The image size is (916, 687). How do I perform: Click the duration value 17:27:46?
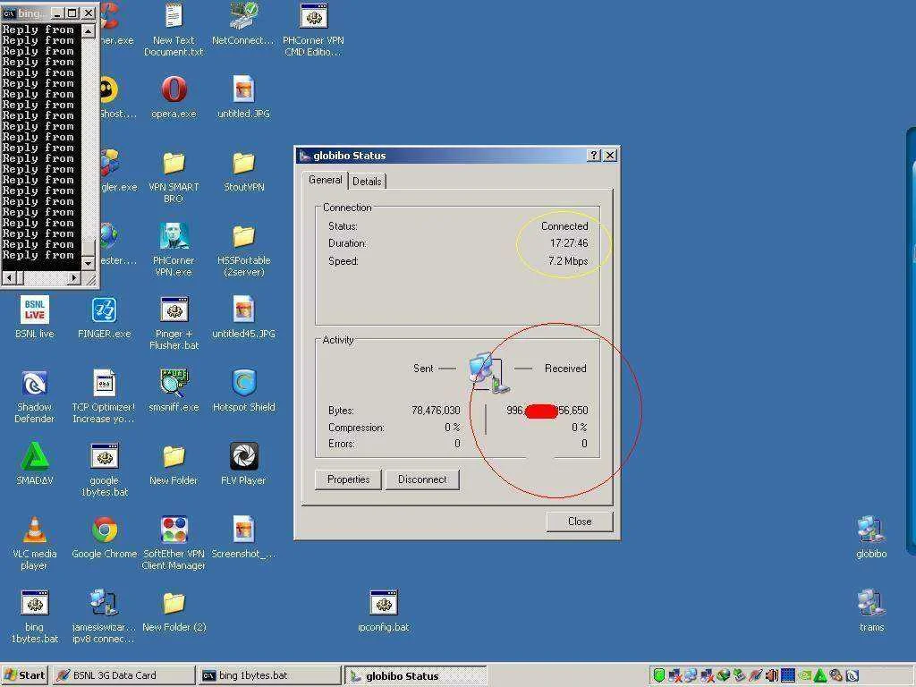click(x=569, y=243)
